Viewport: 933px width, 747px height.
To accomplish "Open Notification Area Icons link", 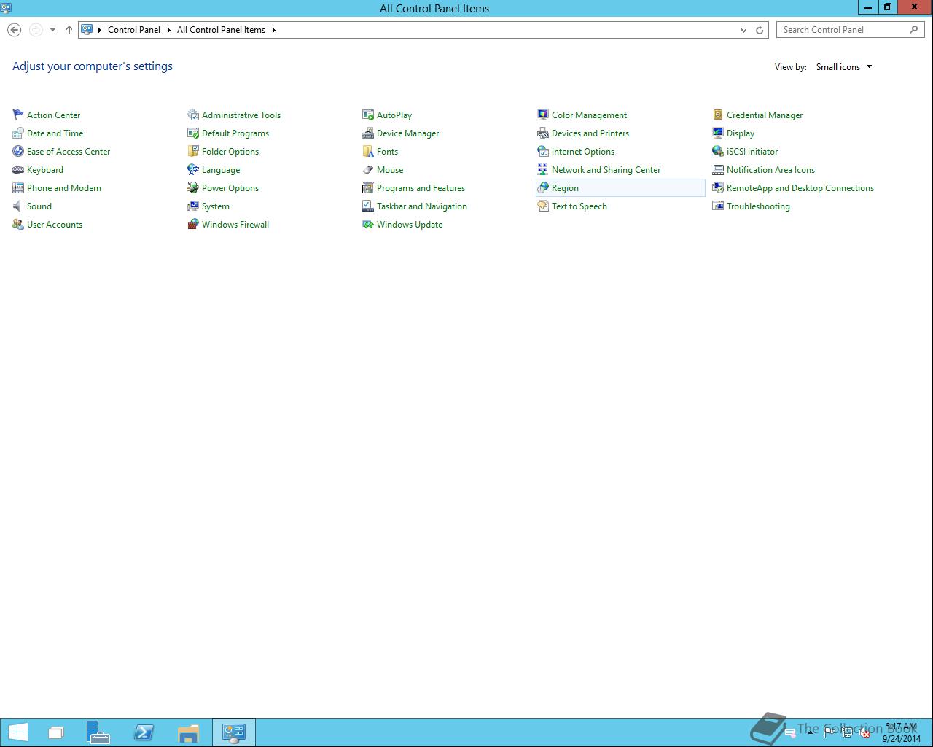I will pyautogui.click(x=770, y=169).
